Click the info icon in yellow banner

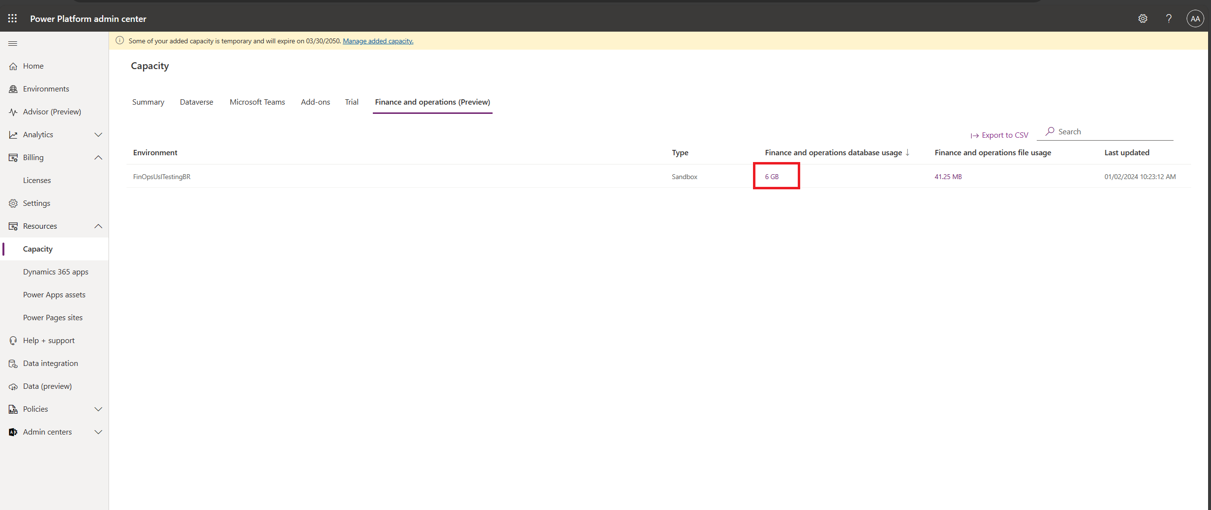click(120, 40)
